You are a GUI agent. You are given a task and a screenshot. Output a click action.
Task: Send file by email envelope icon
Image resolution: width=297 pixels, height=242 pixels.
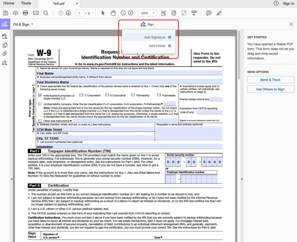(x=35, y=13)
